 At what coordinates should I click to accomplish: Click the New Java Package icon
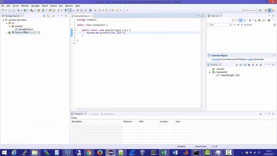click(39, 10)
